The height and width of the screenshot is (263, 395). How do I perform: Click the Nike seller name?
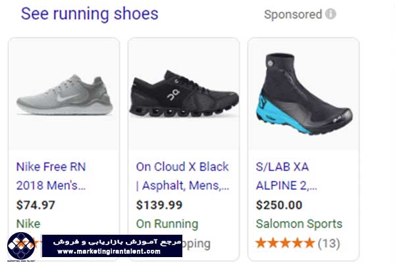[28, 224]
